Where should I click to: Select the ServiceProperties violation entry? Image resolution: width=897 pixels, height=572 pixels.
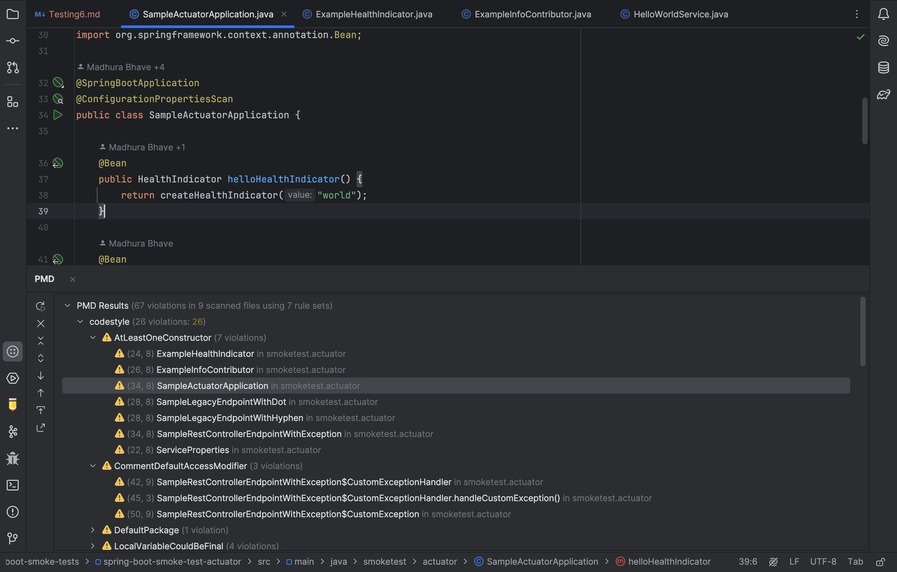192,450
